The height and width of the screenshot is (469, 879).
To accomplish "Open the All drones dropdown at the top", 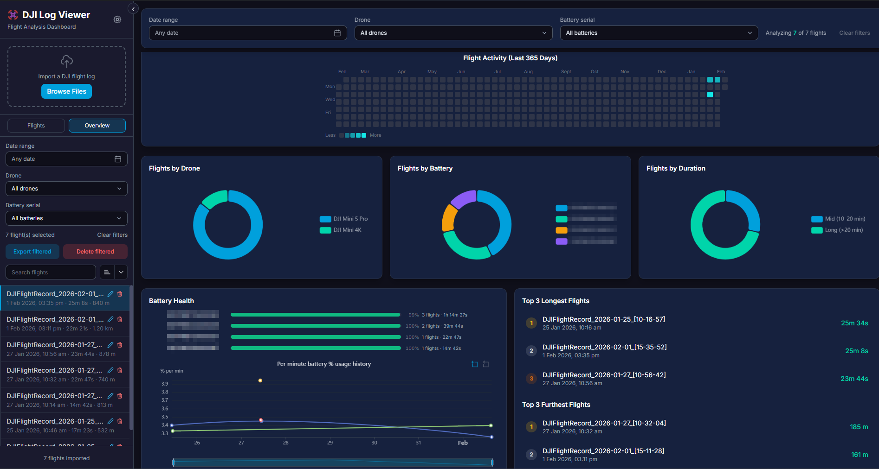I will pos(452,33).
